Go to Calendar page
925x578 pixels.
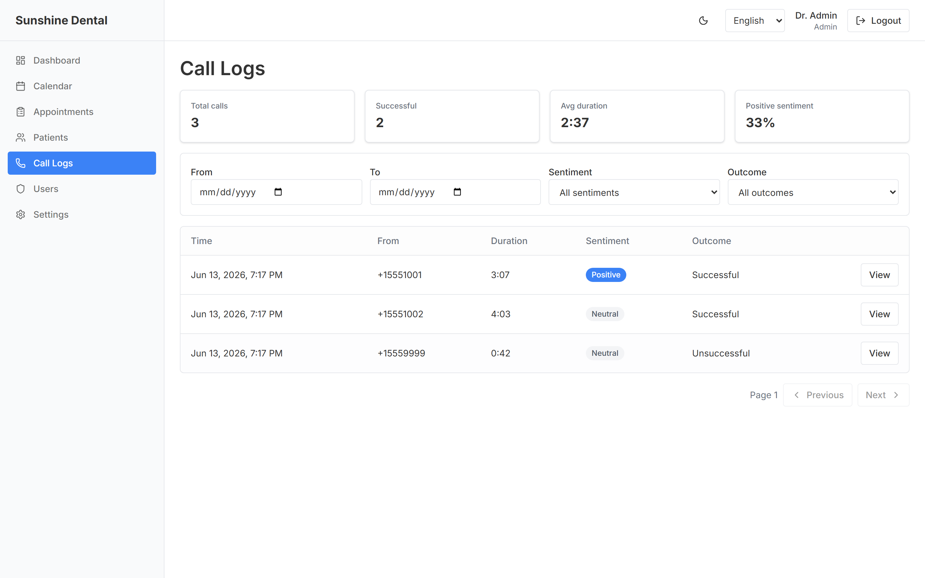82,86
